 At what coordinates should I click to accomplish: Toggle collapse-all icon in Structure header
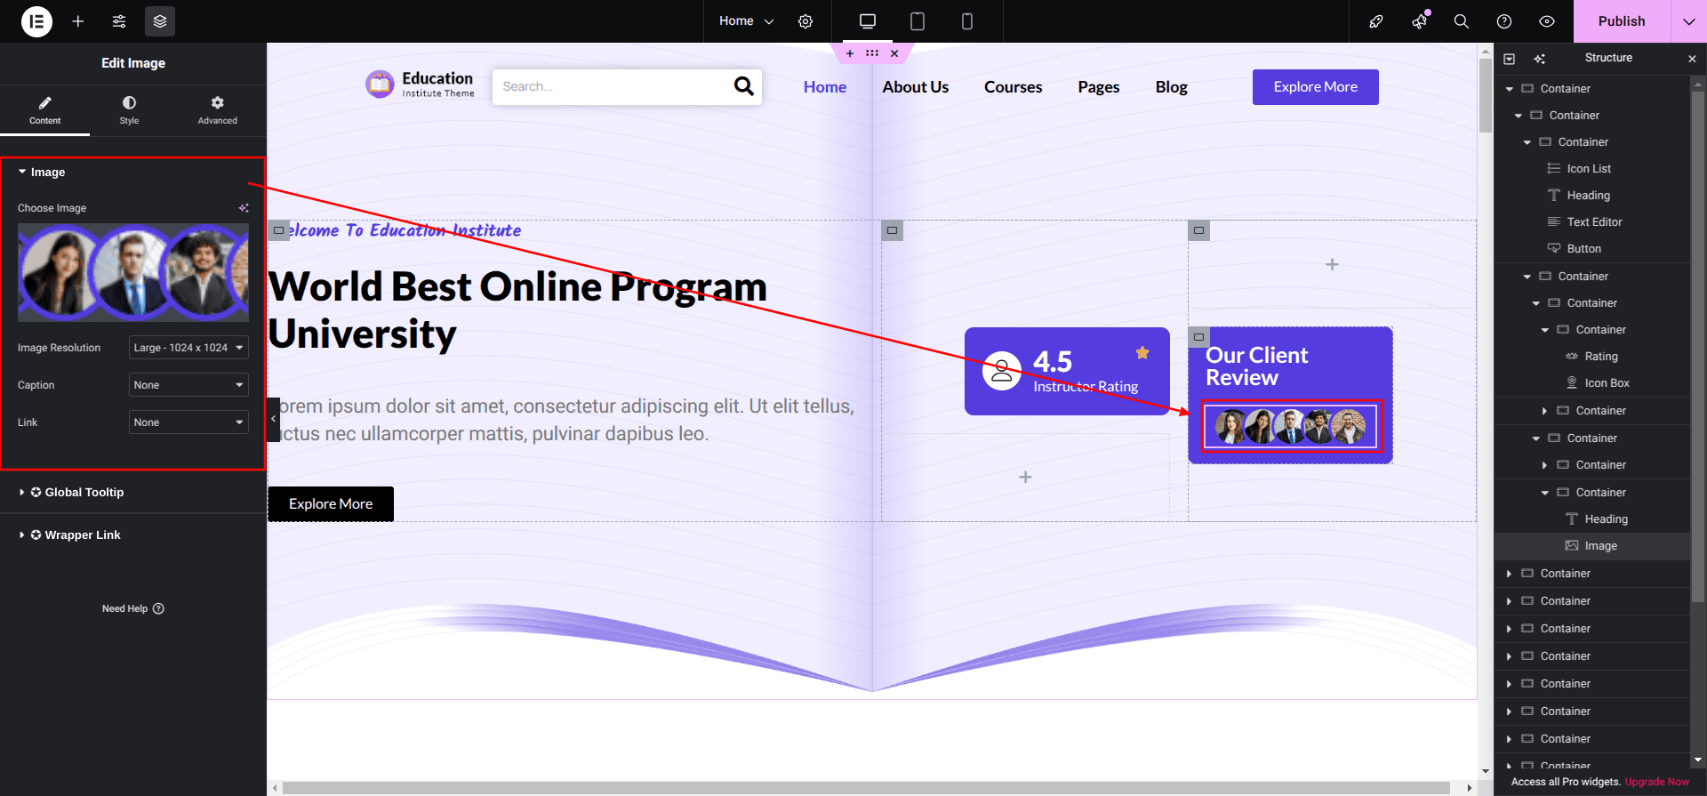pos(1509,59)
